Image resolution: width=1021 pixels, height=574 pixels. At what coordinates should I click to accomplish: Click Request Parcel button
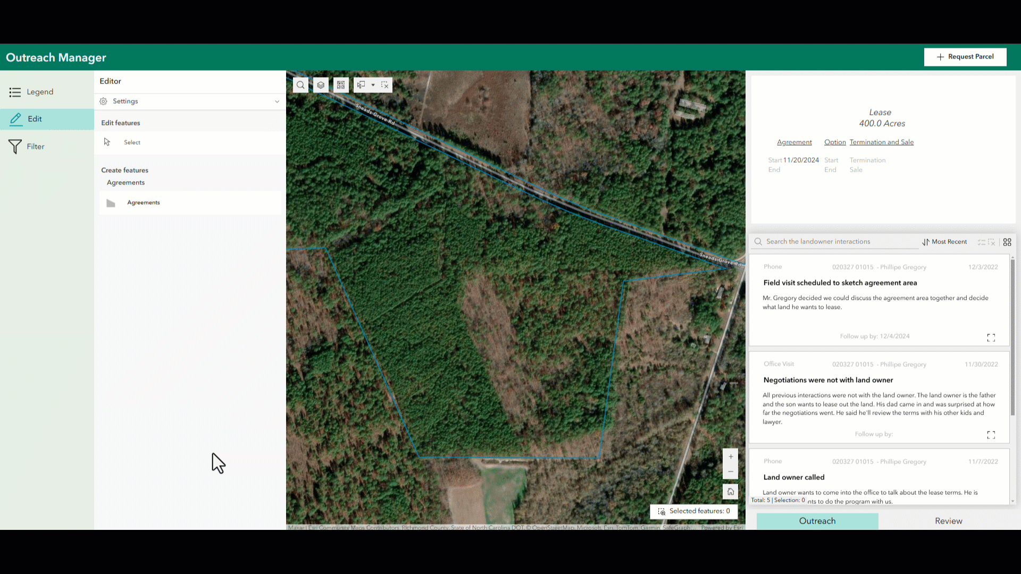[x=966, y=57]
